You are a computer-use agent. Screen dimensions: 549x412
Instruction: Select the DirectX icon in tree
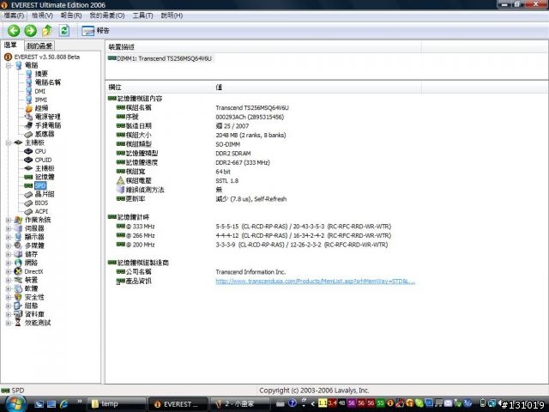18,271
